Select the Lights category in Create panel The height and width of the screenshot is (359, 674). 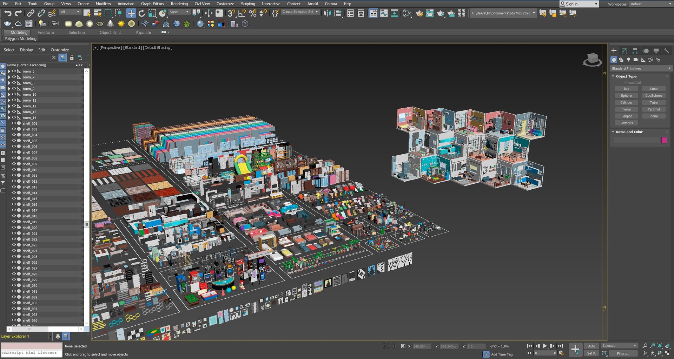[628, 60]
